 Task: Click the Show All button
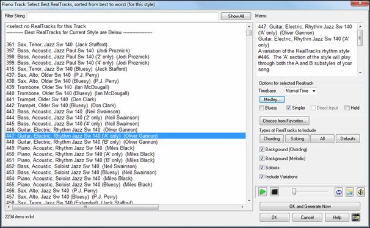[x=236, y=16]
